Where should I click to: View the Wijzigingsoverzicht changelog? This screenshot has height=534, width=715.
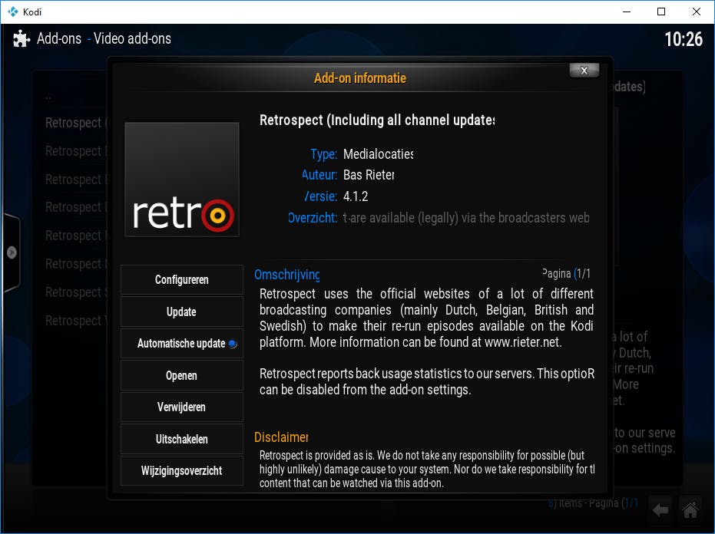(181, 470)
